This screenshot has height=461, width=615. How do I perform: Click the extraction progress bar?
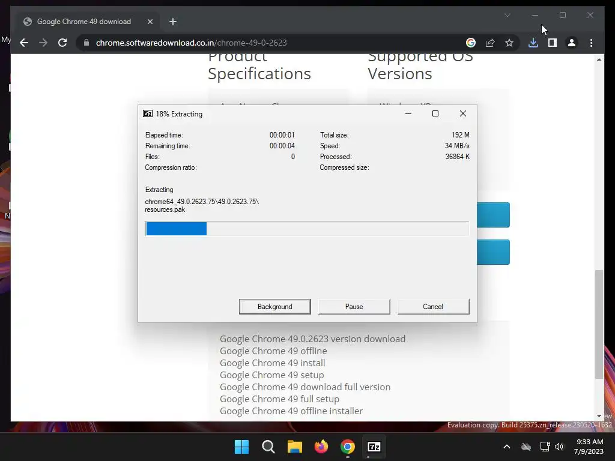pos(307,229)
